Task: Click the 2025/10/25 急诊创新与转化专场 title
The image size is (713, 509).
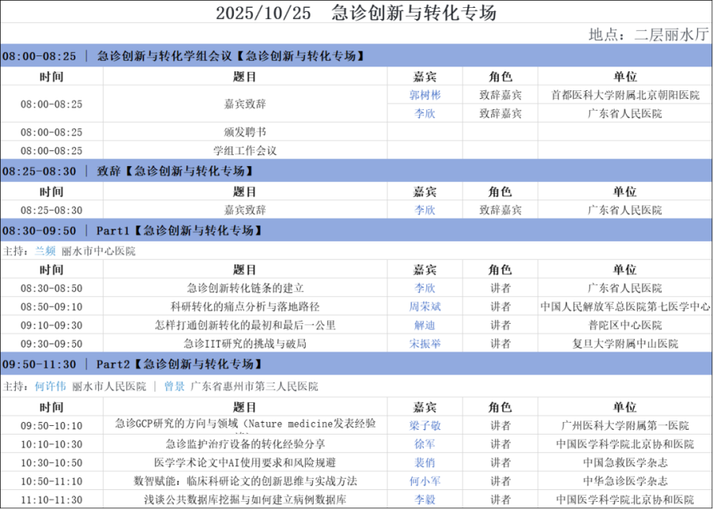Action: point(356,13)
